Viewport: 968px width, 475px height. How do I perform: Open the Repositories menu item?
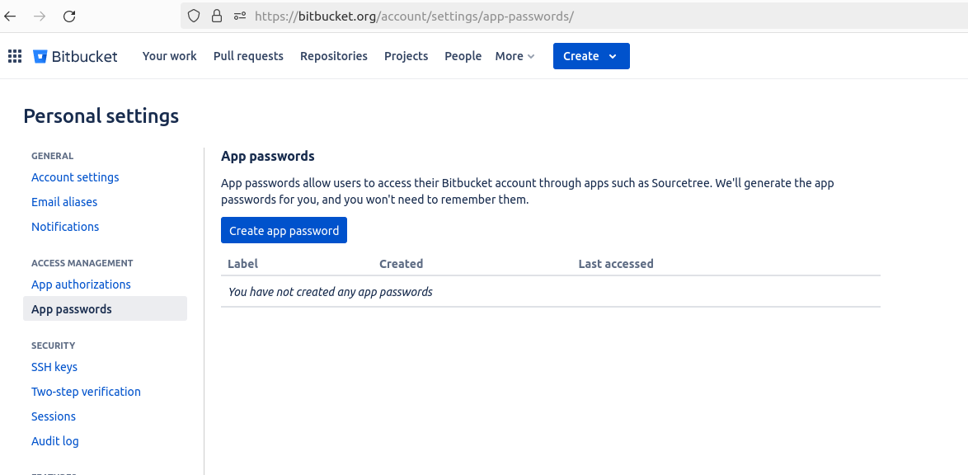334,56
